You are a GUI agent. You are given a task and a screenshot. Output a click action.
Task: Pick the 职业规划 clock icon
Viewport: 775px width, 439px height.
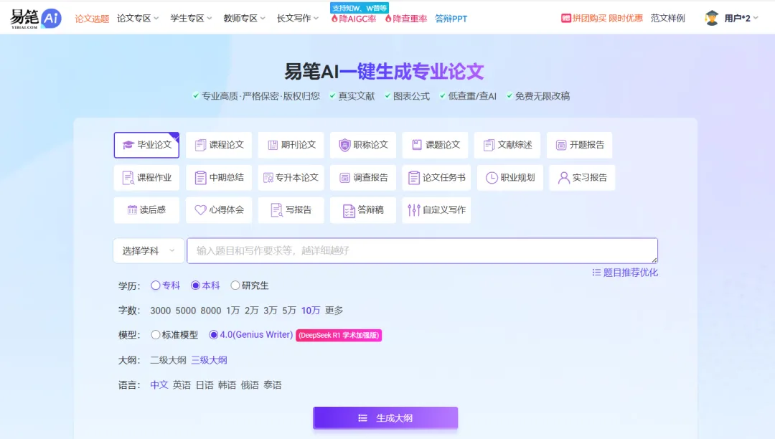point(492,178)
